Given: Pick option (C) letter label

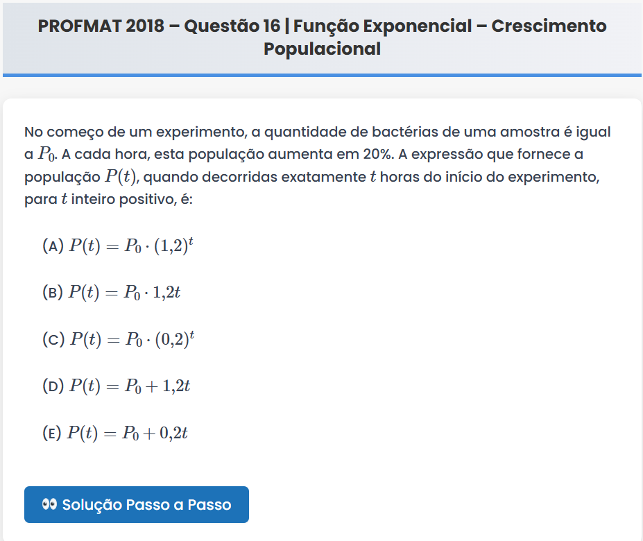Looking at the screenshot, I should [x=53, y=340].
